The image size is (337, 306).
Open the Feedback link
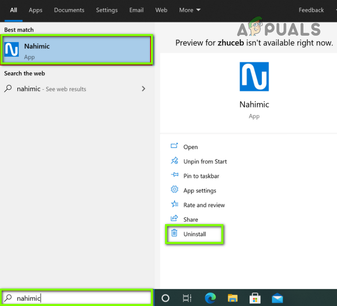click(x=311, y=10)
